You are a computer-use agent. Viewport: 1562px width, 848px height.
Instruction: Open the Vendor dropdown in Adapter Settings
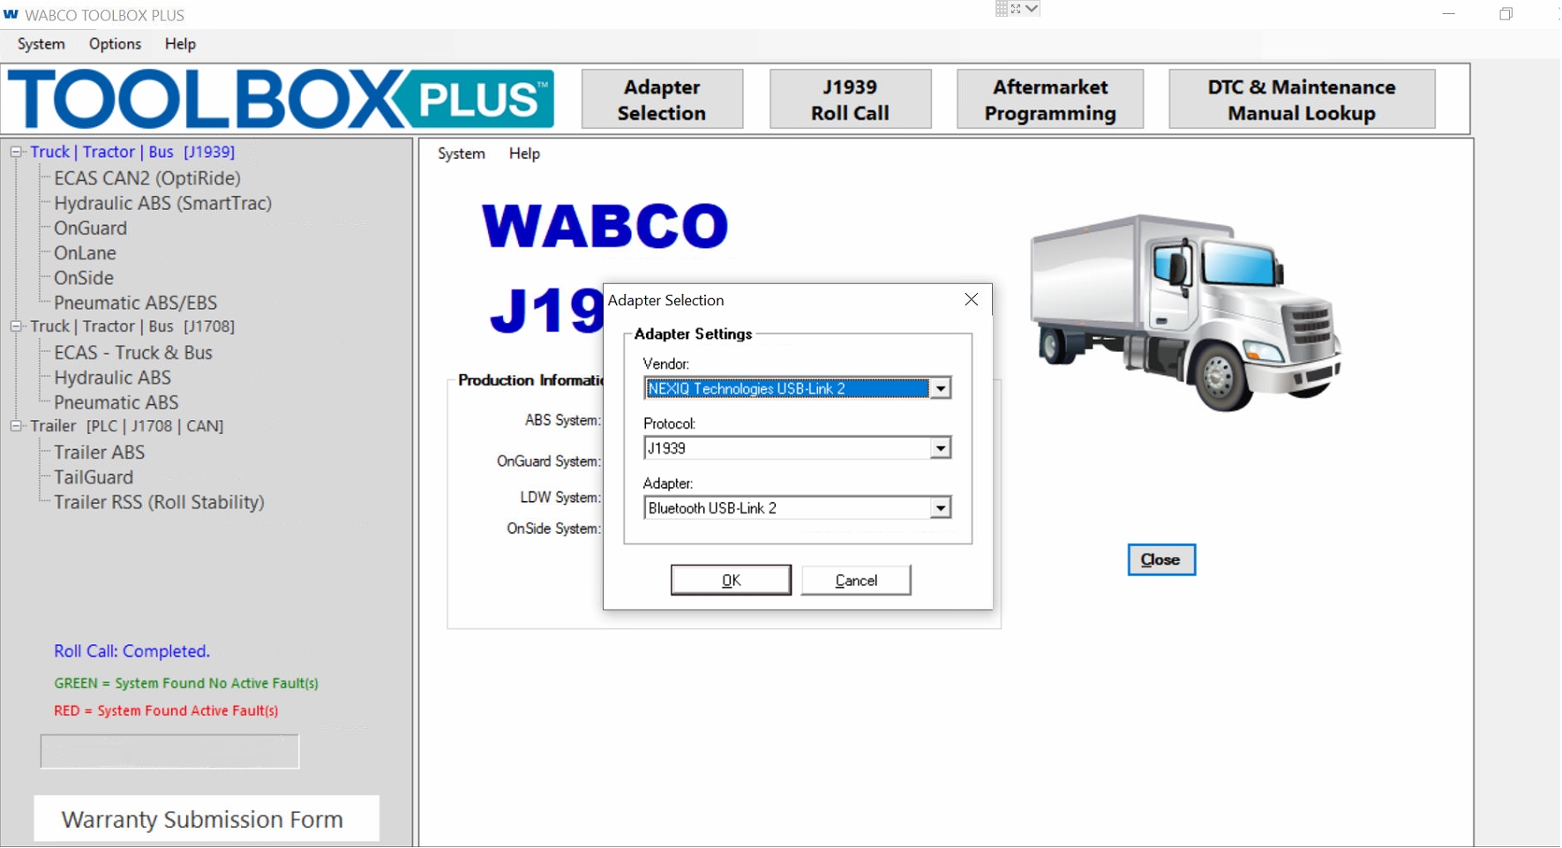pos(941,387)
